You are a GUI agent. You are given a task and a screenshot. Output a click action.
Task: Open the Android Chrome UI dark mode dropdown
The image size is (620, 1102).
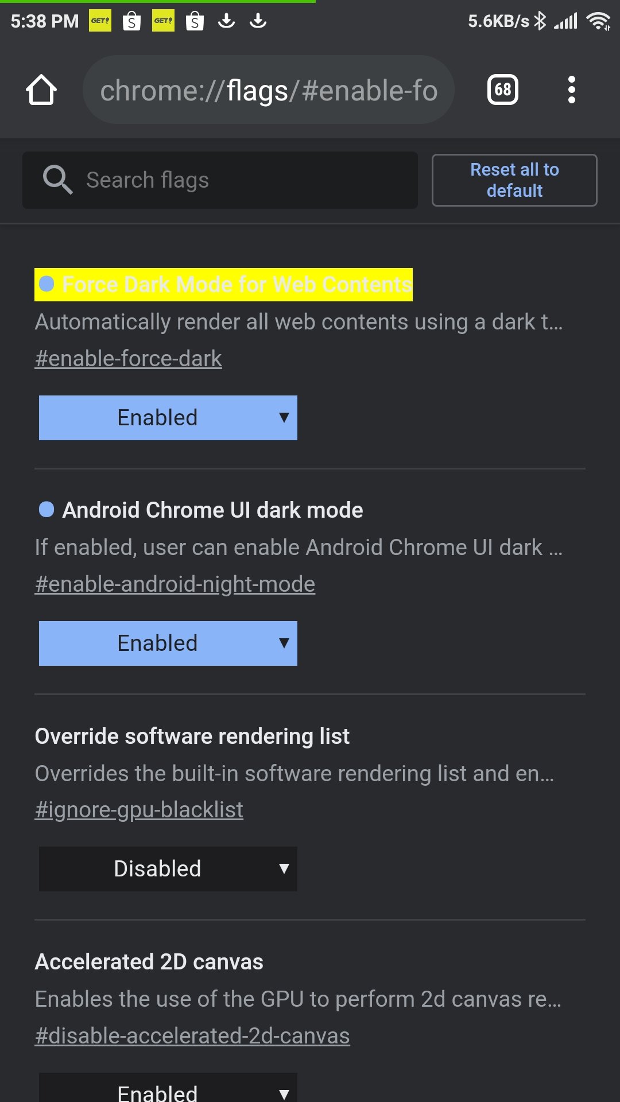point(168,643)
